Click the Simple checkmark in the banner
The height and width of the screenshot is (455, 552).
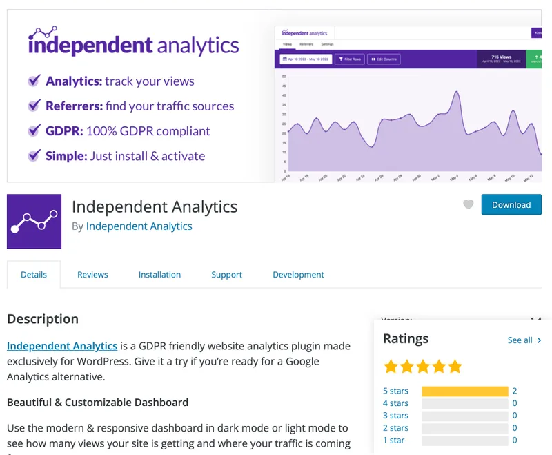pos(34,156)
